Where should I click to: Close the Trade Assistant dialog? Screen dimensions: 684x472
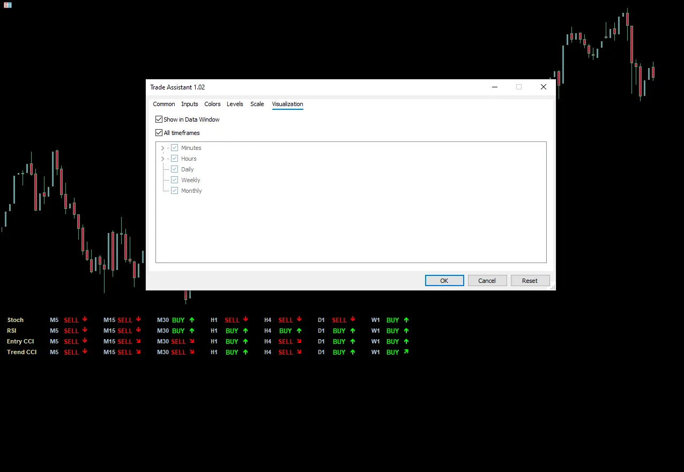[x=544, y=87]
